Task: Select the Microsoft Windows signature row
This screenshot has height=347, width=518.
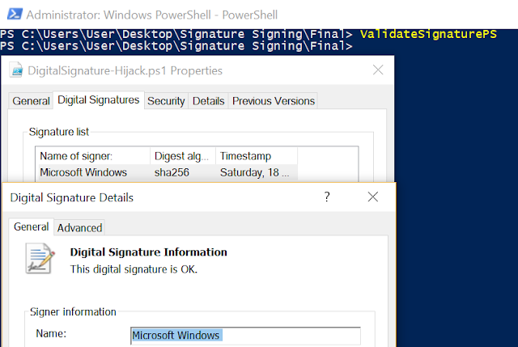Action: pyautogui.click(x=83, y=171)
